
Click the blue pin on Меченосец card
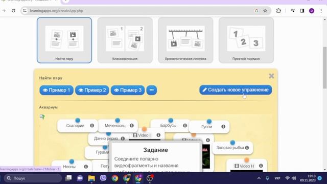click(118, 120)
